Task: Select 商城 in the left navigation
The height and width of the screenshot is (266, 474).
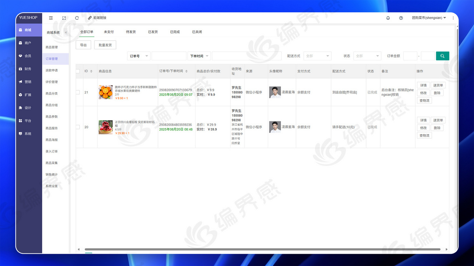Action: click(x=29, y=30)
